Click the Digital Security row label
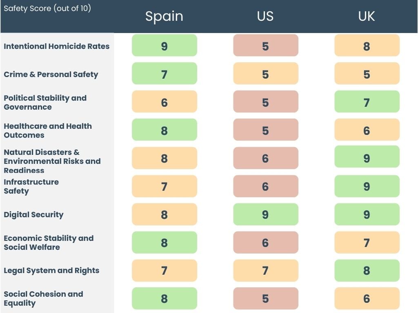This screenshot has height=313, width=418. point(33,214)
